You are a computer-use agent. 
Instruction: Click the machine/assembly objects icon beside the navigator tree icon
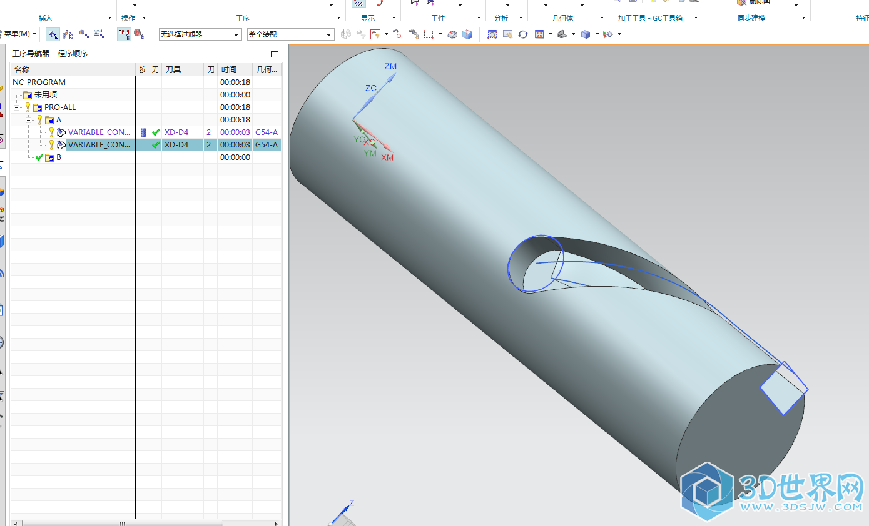coord(139,34)
